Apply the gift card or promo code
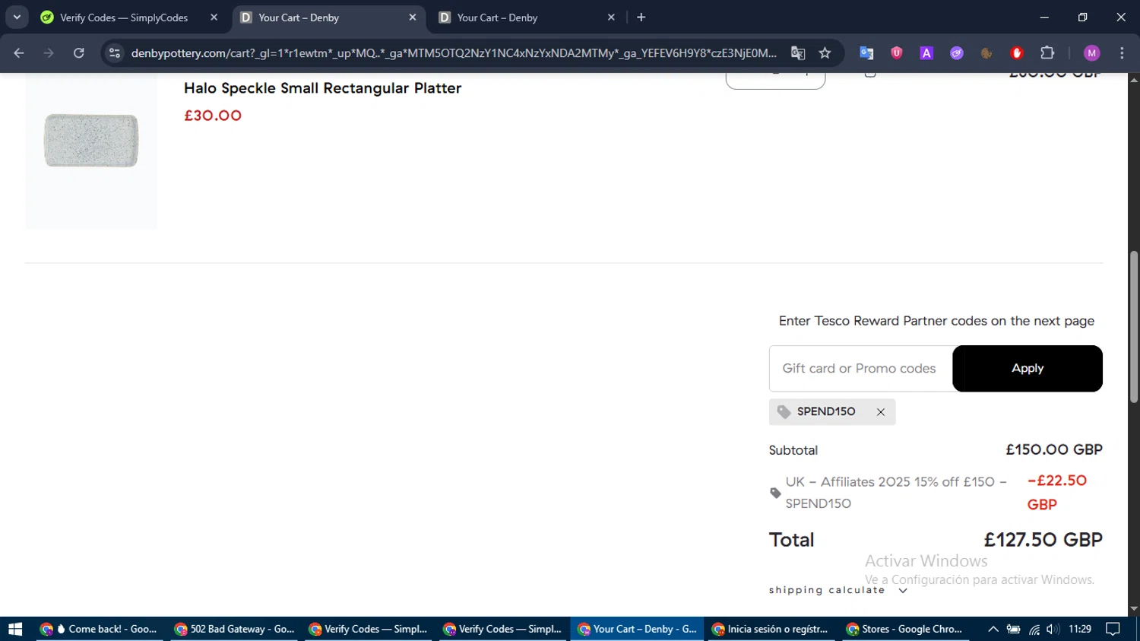The height and width of the screenshot is (641, 1140). (1028, 369)
